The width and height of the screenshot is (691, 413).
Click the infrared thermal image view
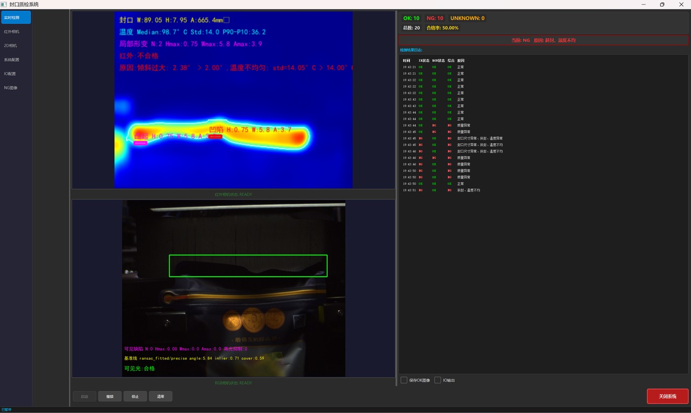(233, 100)
